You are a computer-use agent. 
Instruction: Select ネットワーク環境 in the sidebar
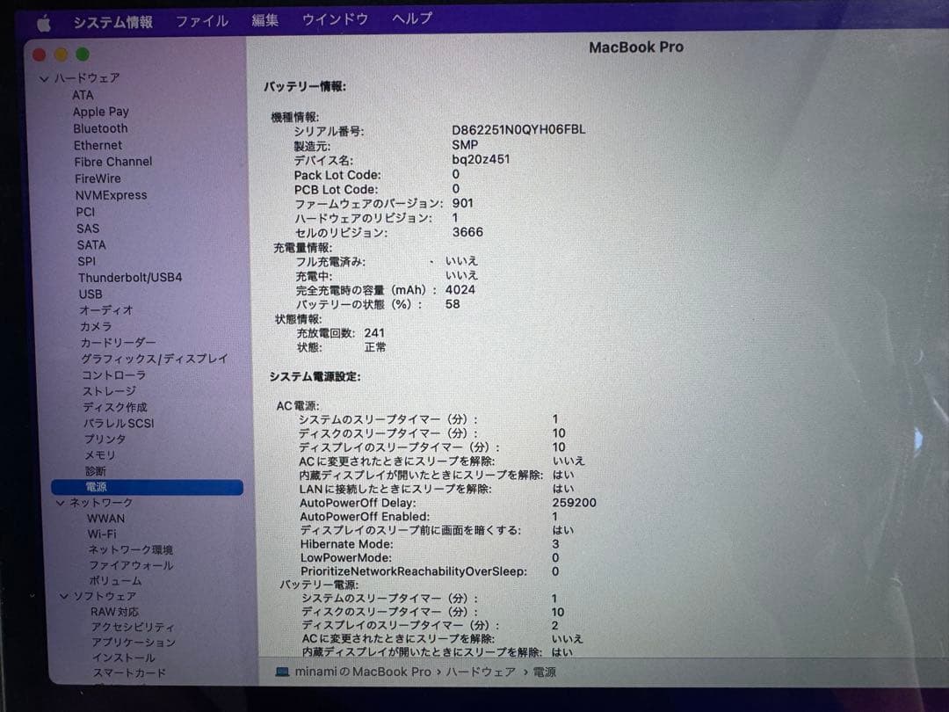tap(131, 549)
